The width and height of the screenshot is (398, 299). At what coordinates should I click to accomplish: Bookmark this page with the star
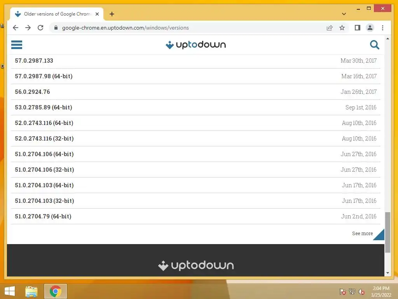342,28
